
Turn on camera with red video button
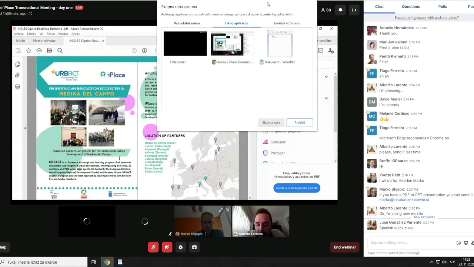[167, 247]
